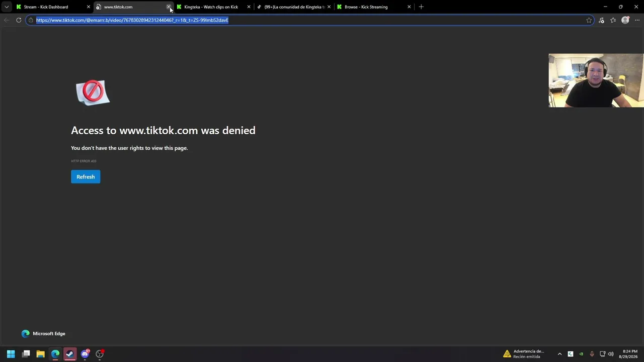Click the Microsoft Edge taskbar icon
The height and width of the screenshot is (362, 644).
pos(55,354)
